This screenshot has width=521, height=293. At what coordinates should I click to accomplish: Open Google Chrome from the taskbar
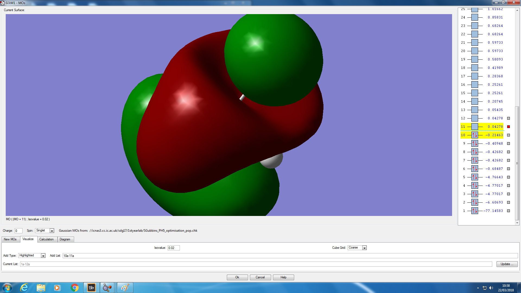click(74, 288)
